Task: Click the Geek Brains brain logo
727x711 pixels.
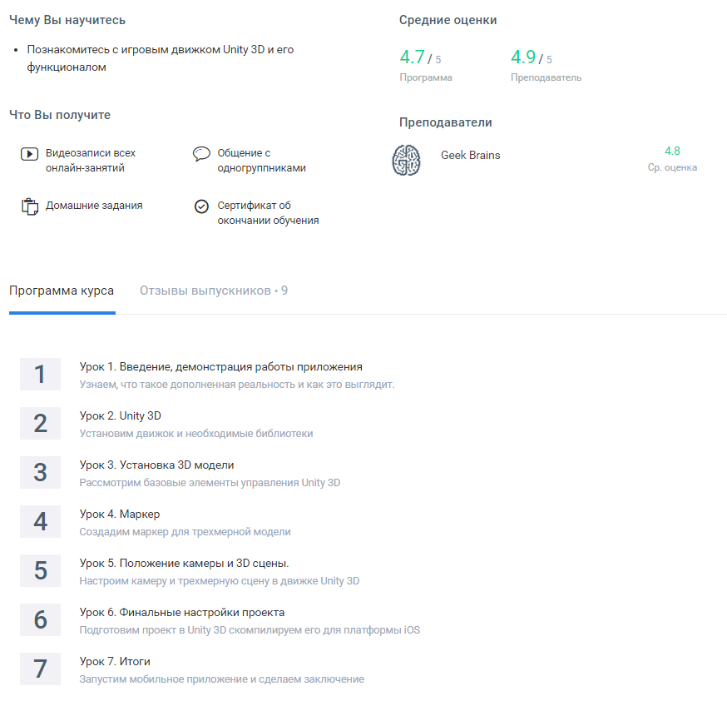Action: point(407,160)
